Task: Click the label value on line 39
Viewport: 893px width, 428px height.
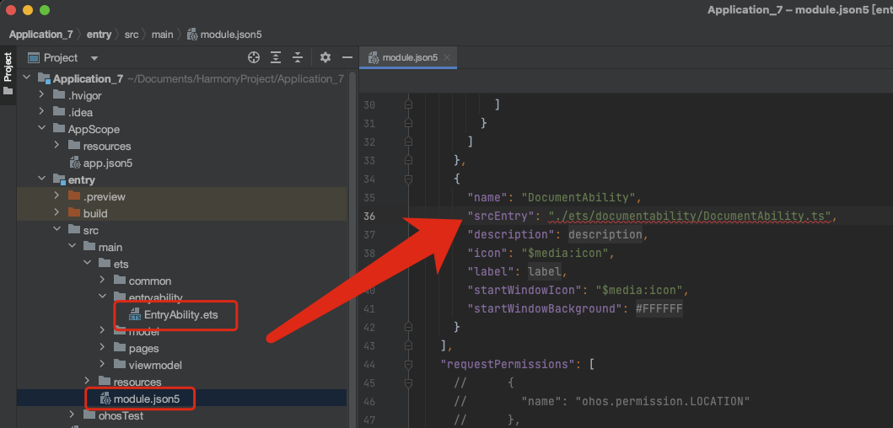Action: tap(545, 271)
